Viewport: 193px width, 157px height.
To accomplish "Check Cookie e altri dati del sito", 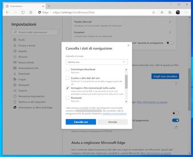I will (x=68, y=78).
